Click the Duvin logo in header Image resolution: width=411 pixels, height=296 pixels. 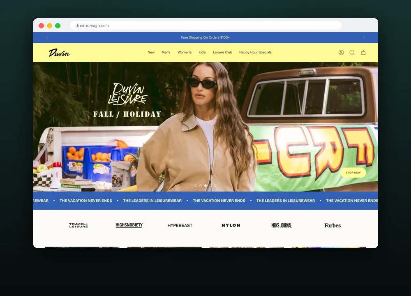coord(59,53)
